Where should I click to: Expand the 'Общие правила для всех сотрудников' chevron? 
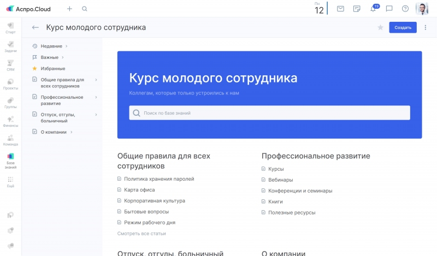coord(96,80)
